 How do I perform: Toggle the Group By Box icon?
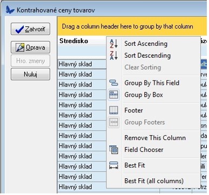click(113, 95)
